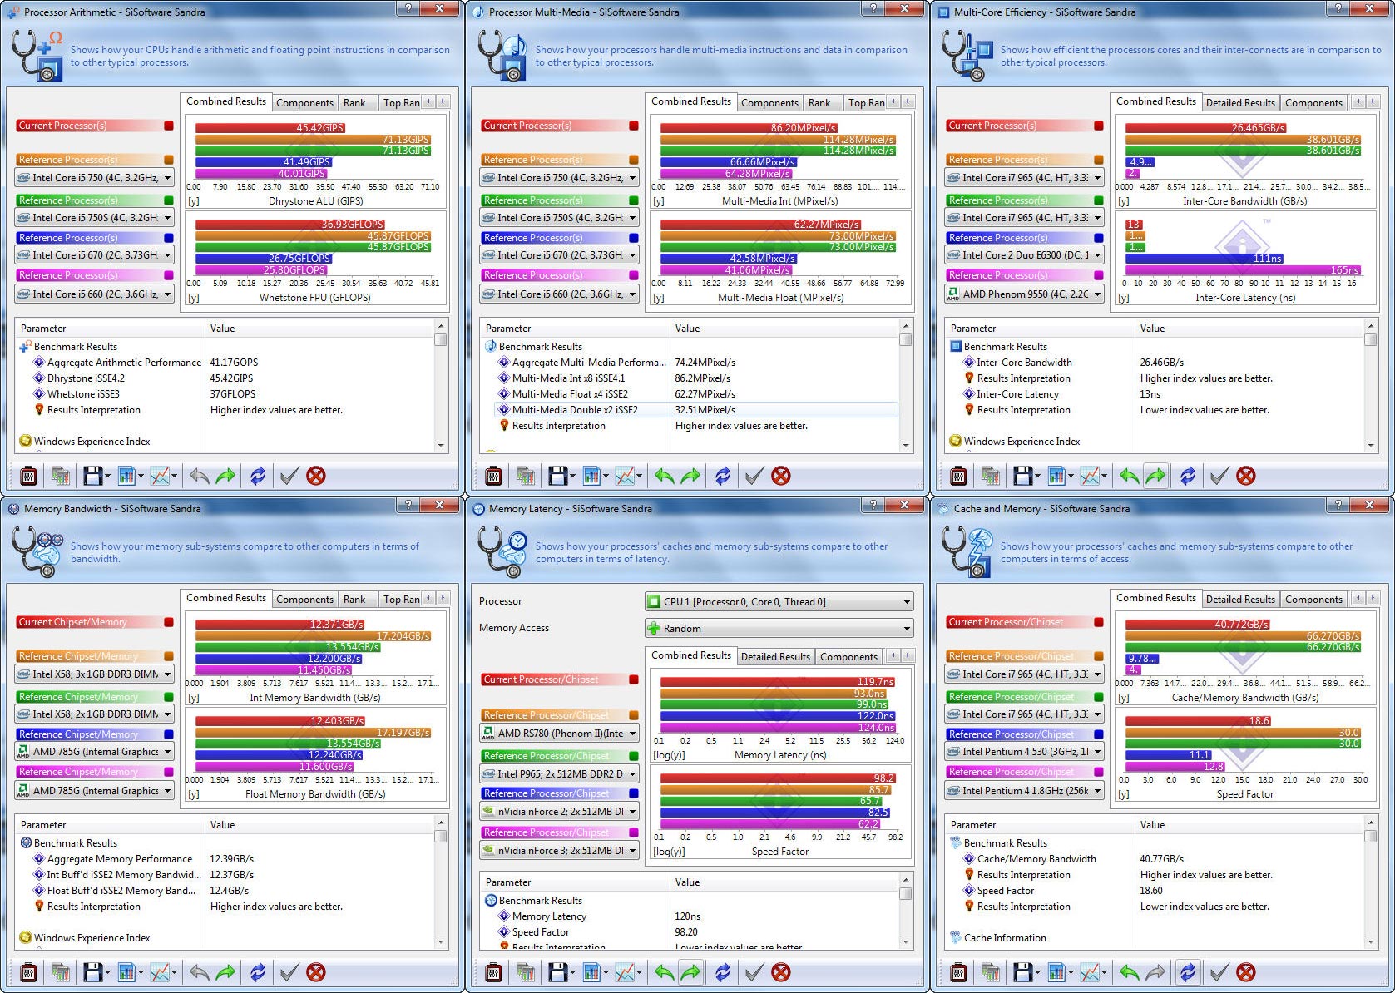Click the help button in Processor Arithmetic title bar
Screen dimensions: 1395x993
click(408, 8)
